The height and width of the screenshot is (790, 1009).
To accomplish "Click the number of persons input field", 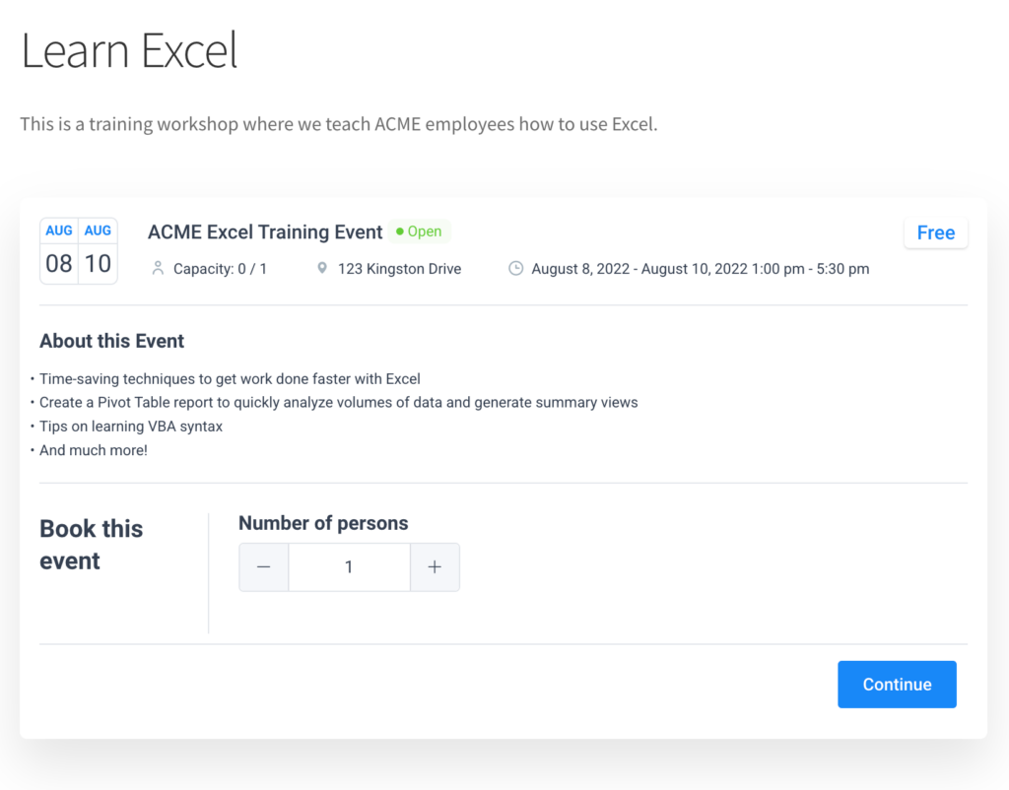I will tap(350, 566).
